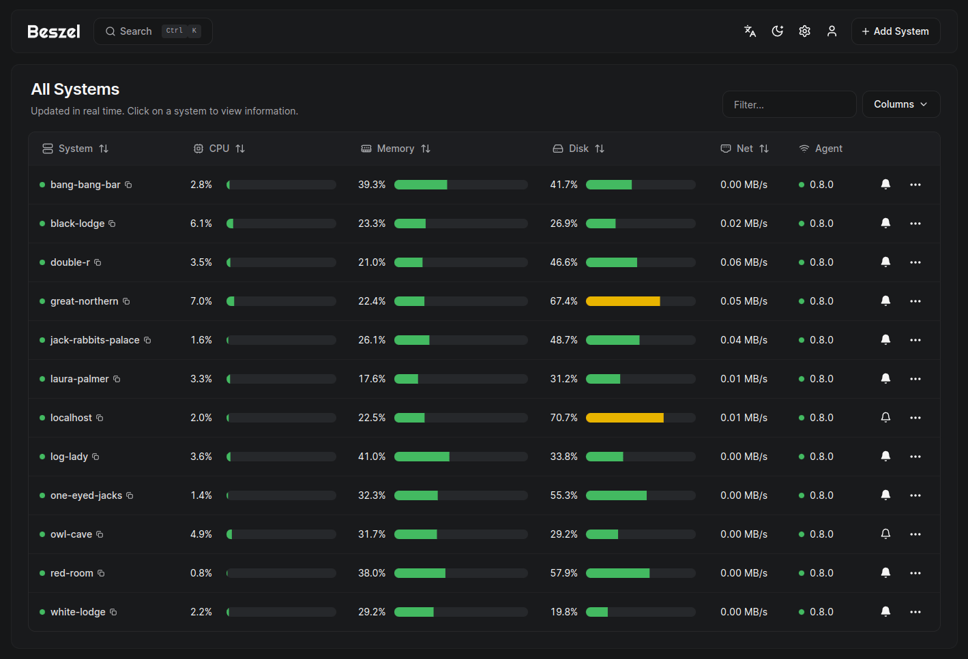The image size is (968, 659).
Task: Open settings via the gear icon
Action: tap(804, 31)
